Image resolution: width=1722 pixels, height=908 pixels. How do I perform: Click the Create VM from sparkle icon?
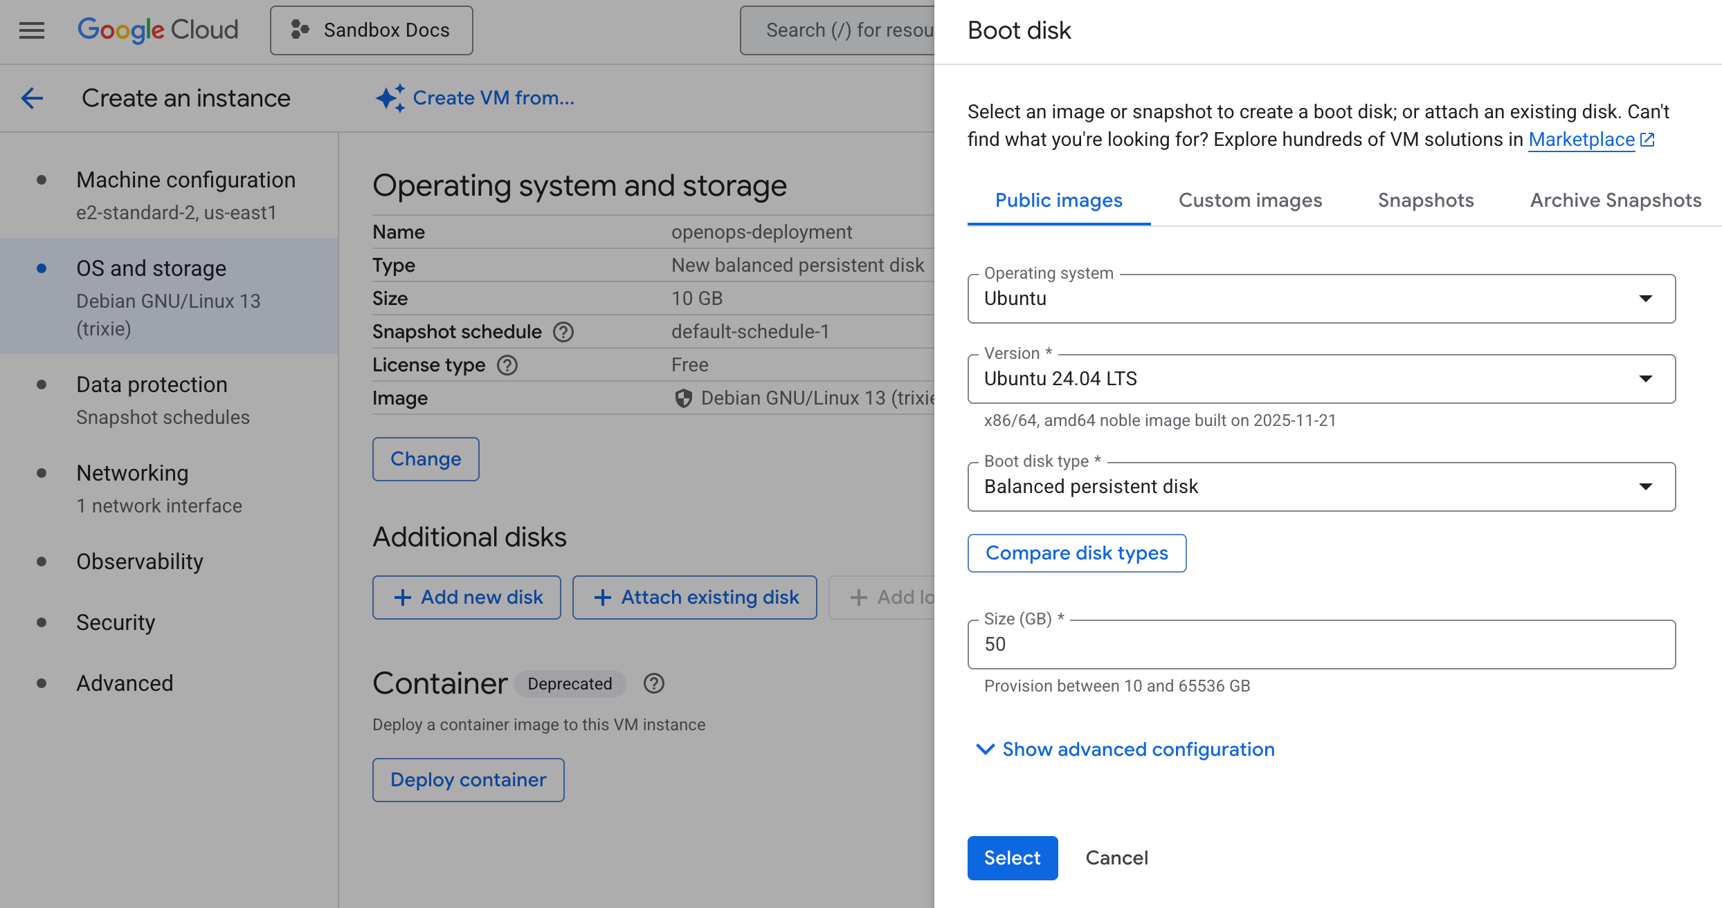[390, 98]
